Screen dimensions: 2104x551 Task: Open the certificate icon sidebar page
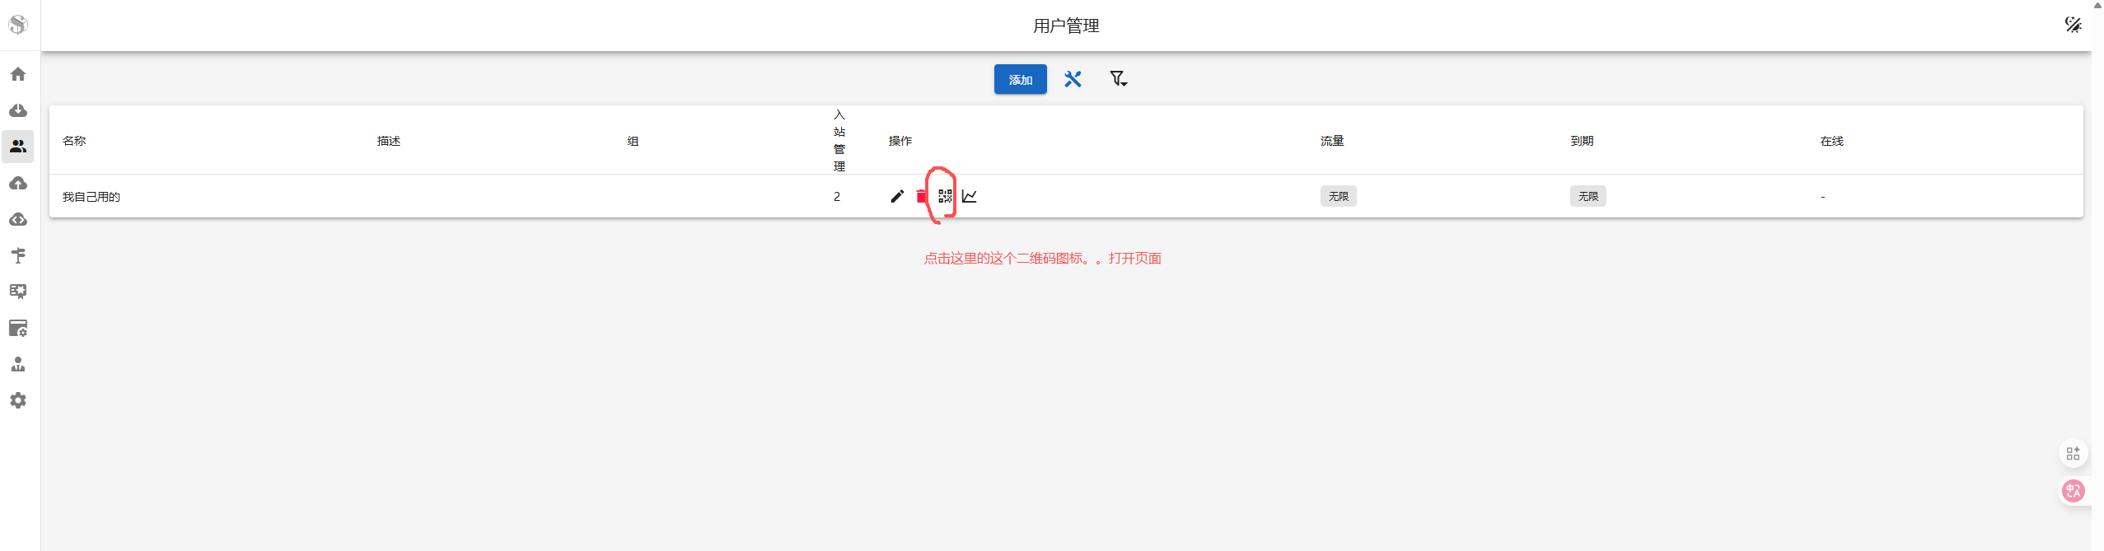click(18, 292)
